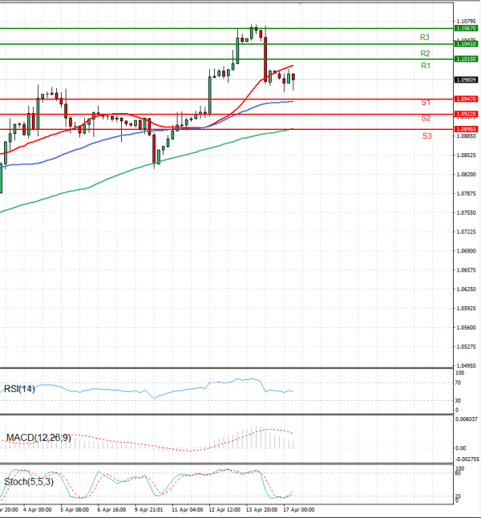The image size is (481, 518).
Task: Click the 1.07550 price axis value
Action: [x=466, y=212]
